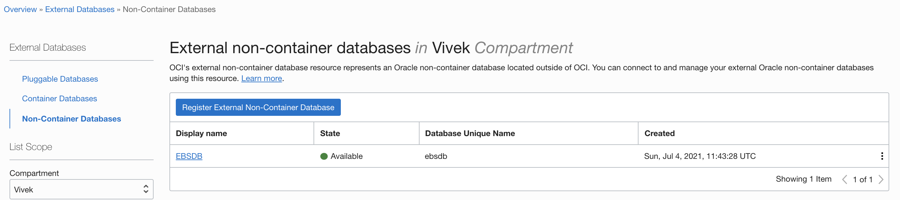This screenshot has height=200, width=900.
Task: Navigate to Overview via breadcrumb
Action: tap(20, 9)
